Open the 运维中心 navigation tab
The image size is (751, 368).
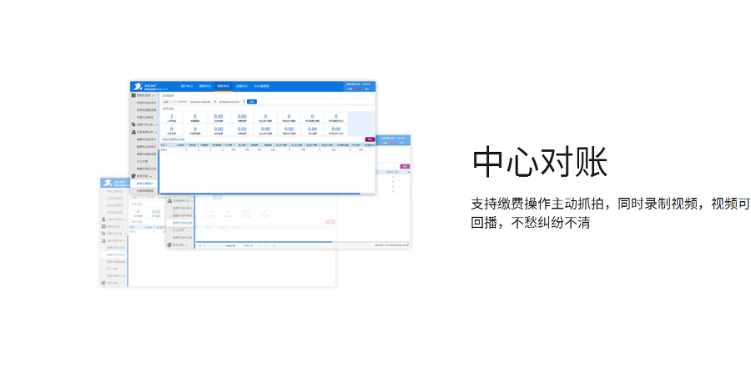(242, 86)
